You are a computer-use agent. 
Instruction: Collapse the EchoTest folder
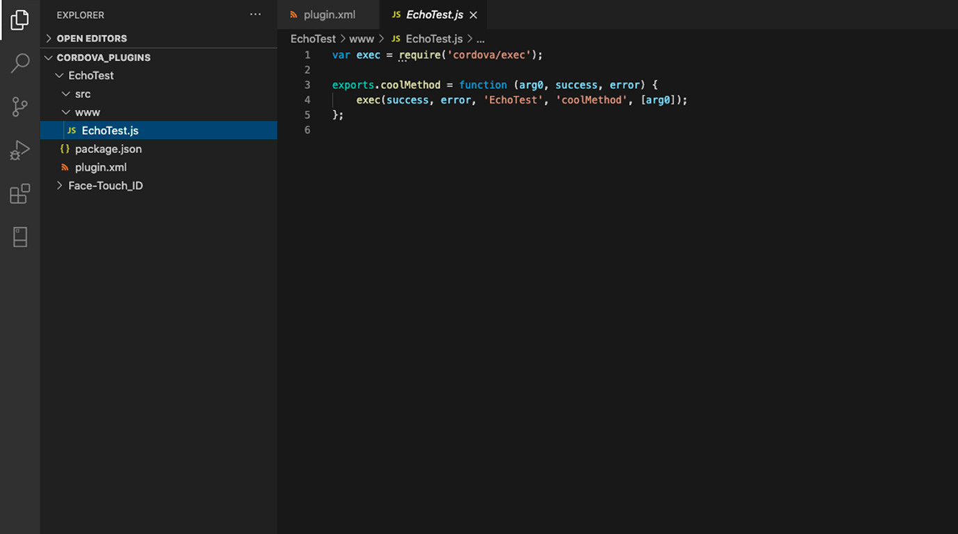159,75
